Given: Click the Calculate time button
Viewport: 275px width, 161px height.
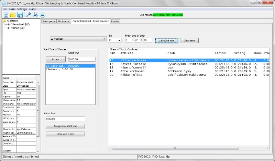Looking at the screenshot, I should click(166, 40).
